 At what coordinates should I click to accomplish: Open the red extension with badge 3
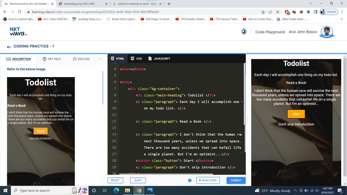pyautogui.click(x=287, y=12)
